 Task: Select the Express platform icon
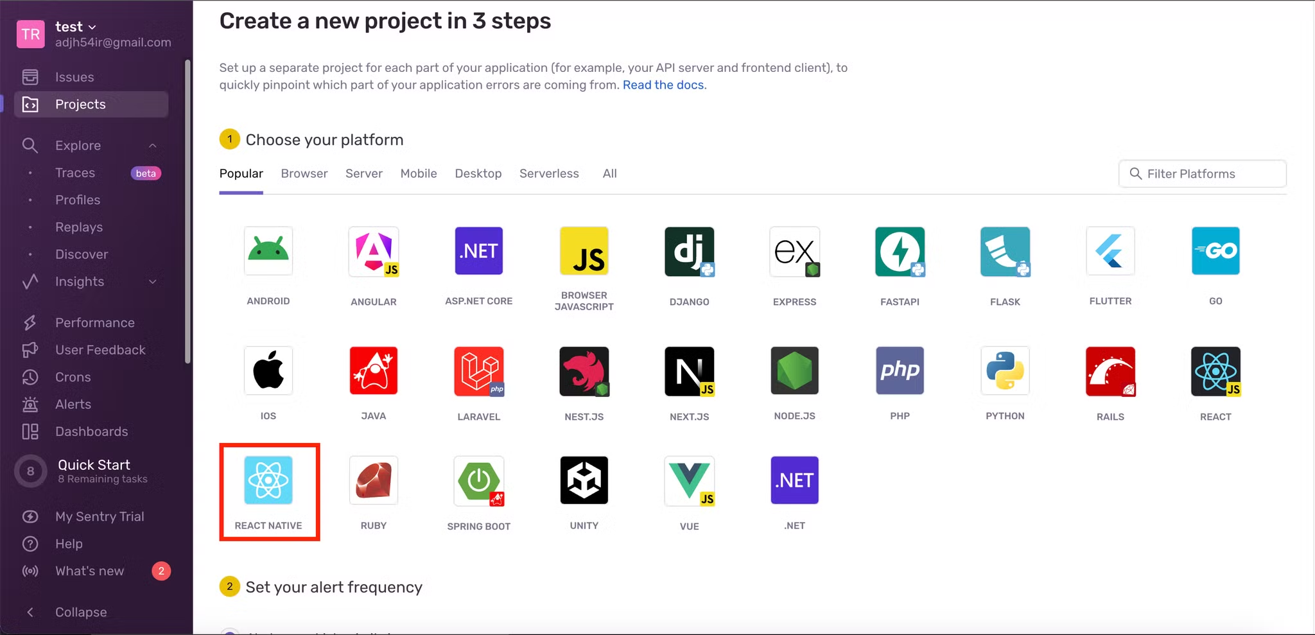click(x=795, y=251)
